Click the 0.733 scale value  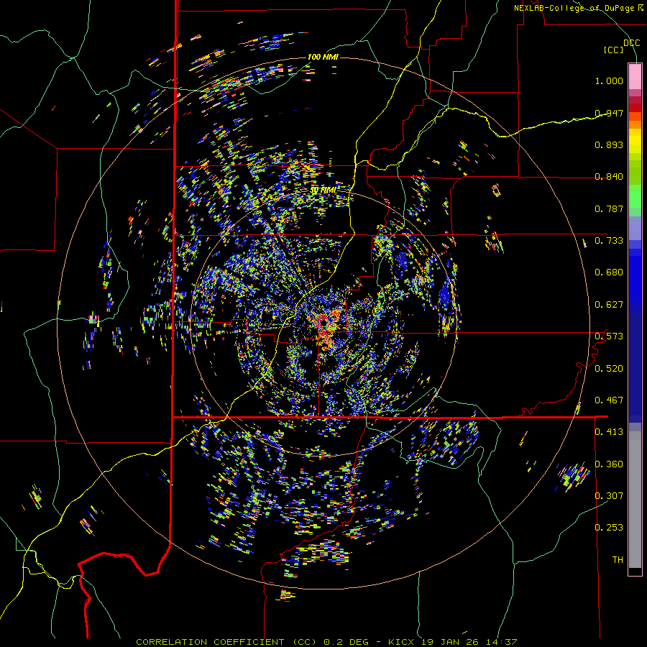coord(609,241)
